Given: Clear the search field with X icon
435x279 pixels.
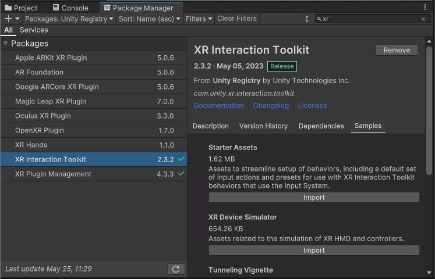Looking at the screenshot, I should pyautogui.click(x=423, y=19).
